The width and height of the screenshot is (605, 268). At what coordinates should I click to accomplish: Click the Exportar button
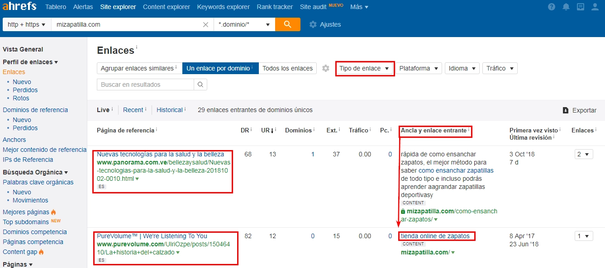click(580, 110)
